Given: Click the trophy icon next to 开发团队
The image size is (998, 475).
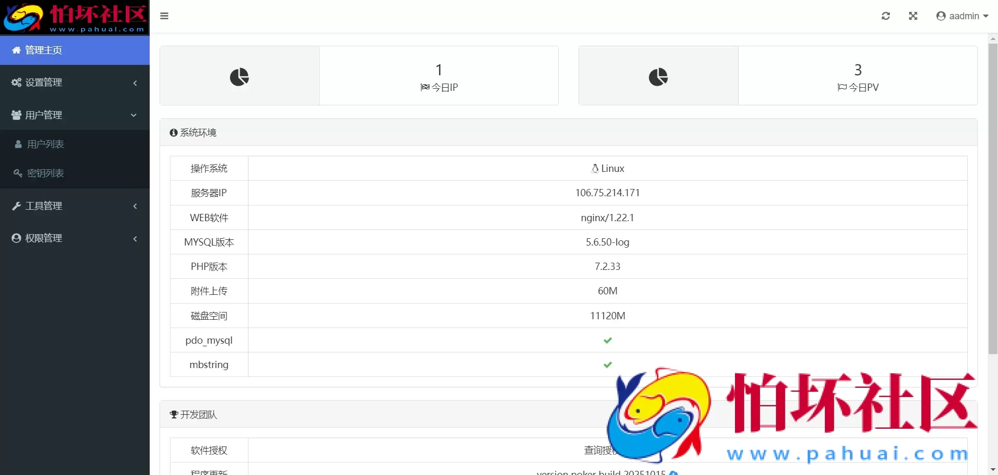Looking at the screenshot, I should coord(174,415).
